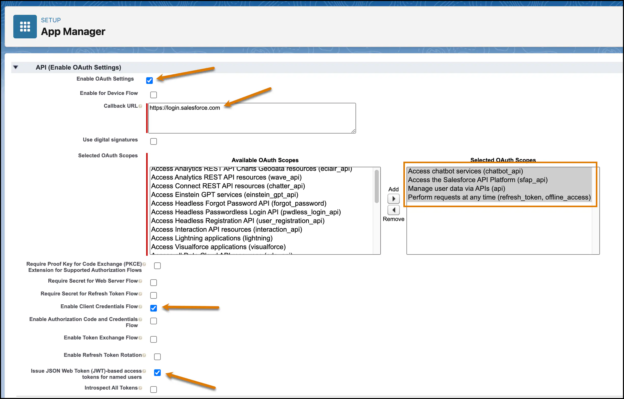Click help icon beside Enable Token Exchange Flow
The width and height of the screenshot is (624, 399).
pos(140,338)
